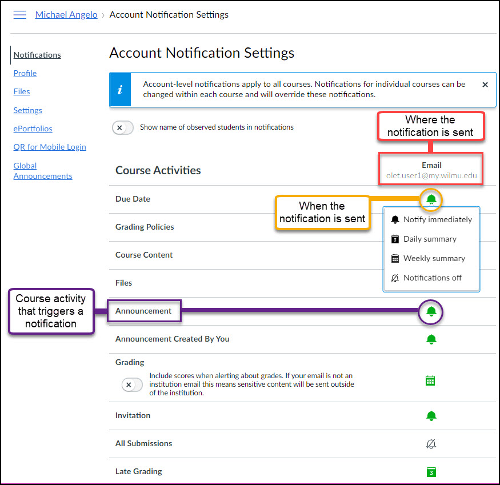Click the Grading weekly summary calendar icon

pos(430,380)
